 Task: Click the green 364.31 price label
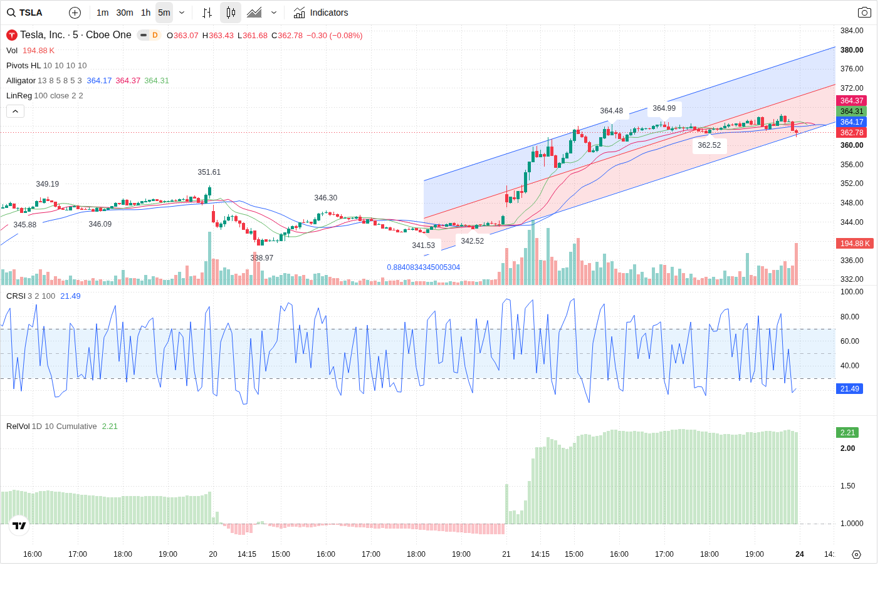852,111
